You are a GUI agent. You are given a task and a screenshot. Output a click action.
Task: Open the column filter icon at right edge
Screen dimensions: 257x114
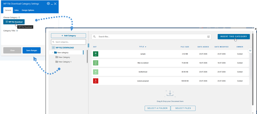pyautogui.click(x=250, y=51)
